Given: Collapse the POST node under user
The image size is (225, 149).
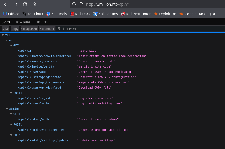Looking at the screenshot, I should 11,93.
